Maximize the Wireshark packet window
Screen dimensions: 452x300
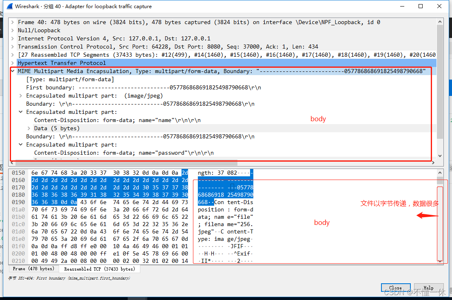click(421, 7)
